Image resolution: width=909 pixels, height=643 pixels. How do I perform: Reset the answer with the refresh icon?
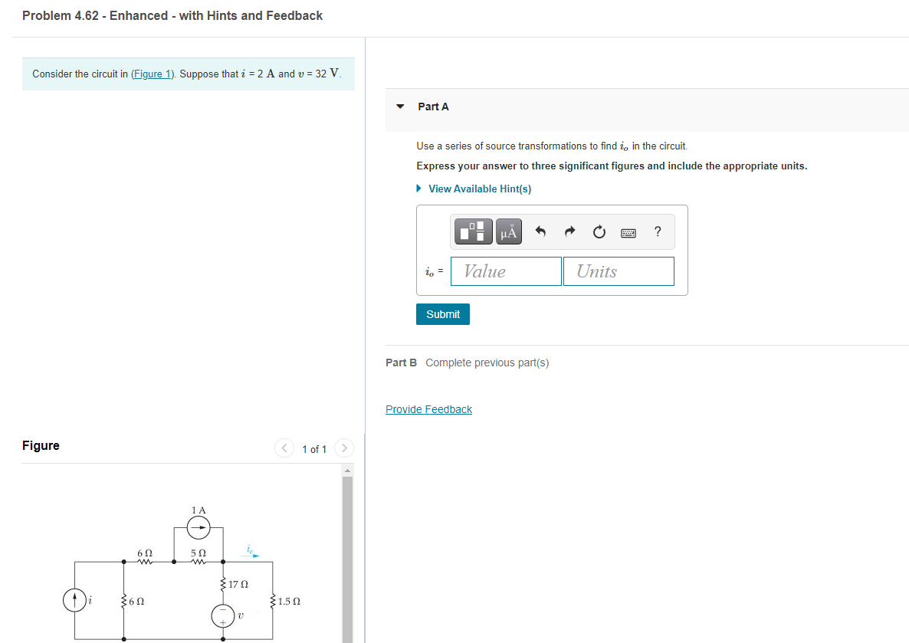(599, 231)
